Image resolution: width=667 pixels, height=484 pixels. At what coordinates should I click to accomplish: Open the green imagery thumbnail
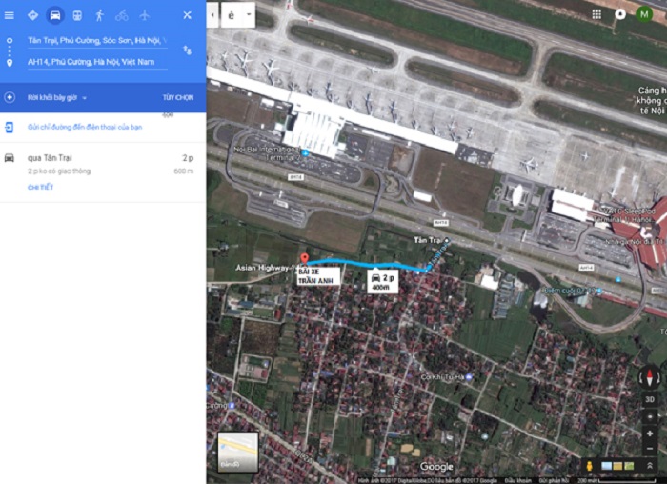tap(629, 466)
